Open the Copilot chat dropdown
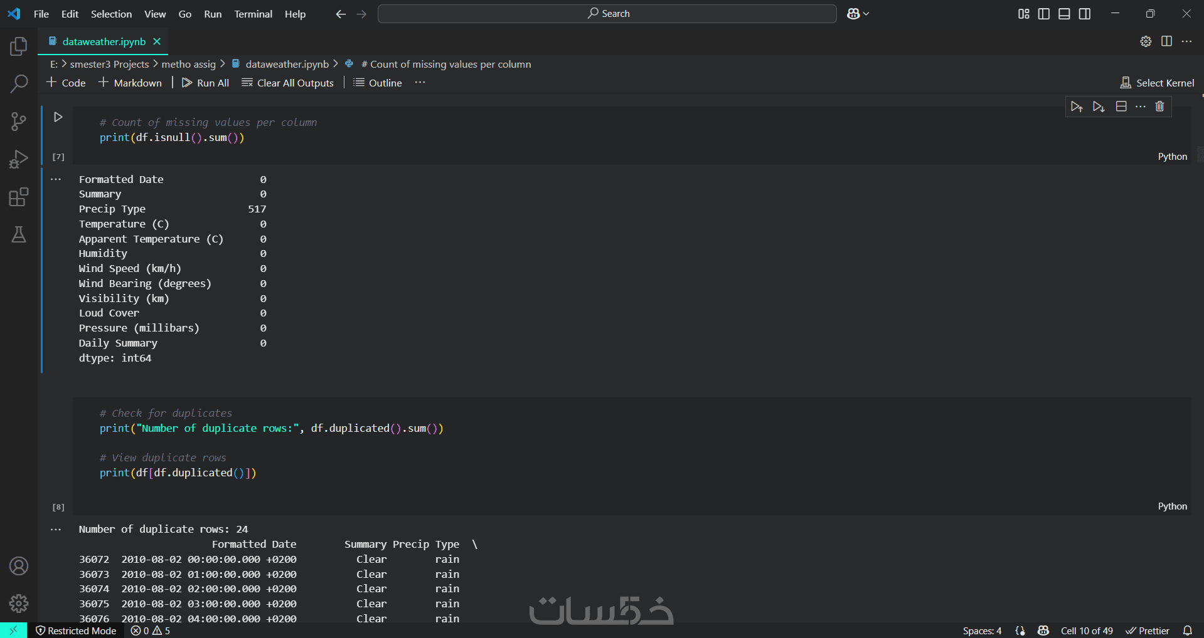Viewport: 1204px width, 638px height. (858, 14)
